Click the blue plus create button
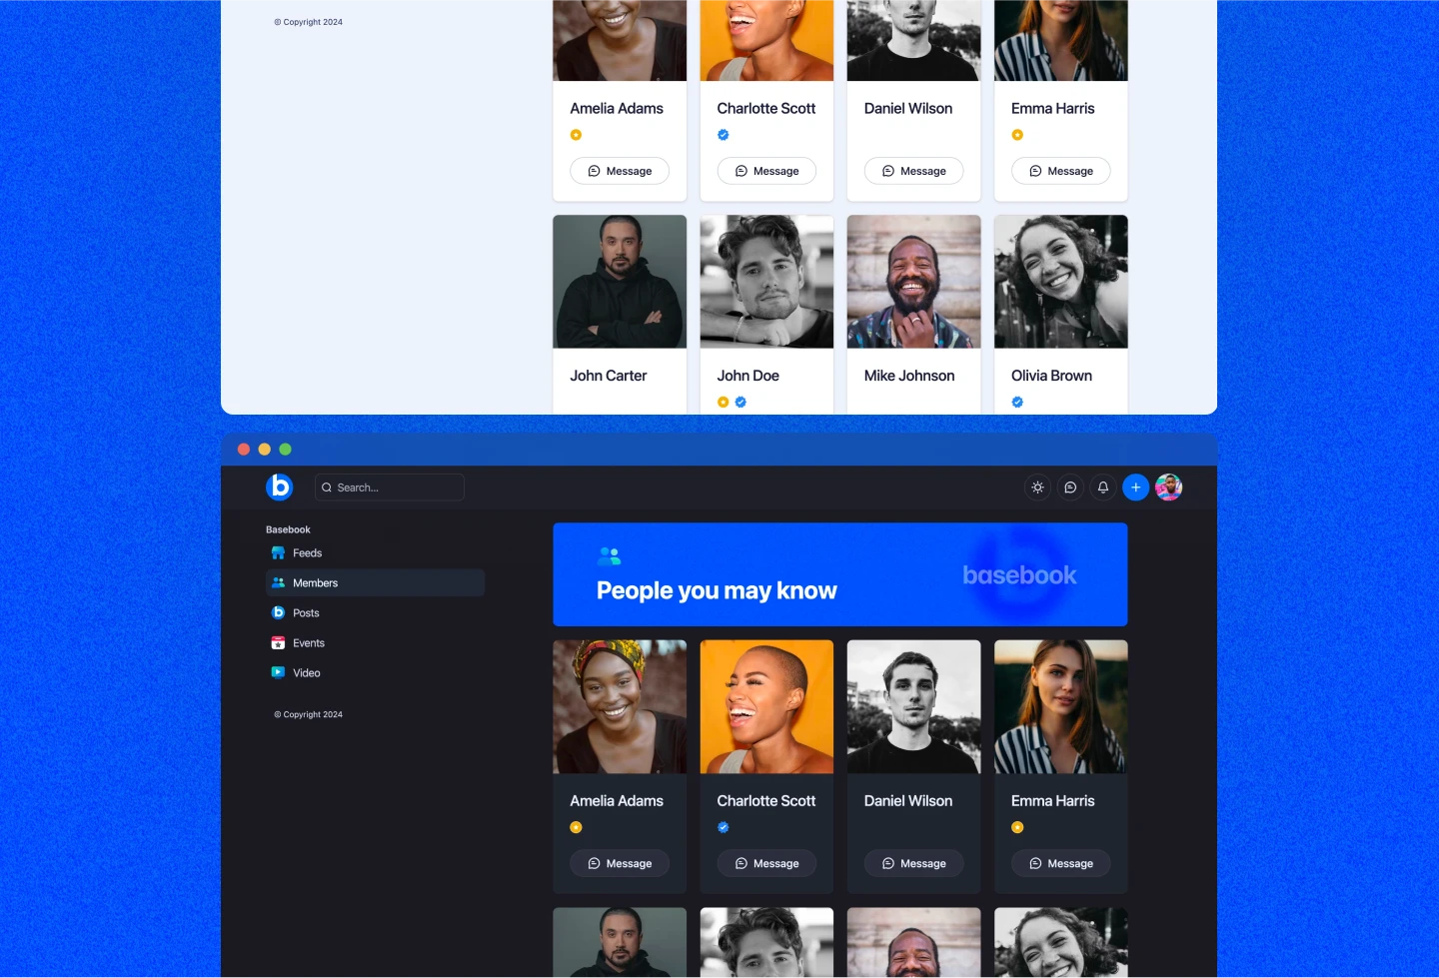This screenshot has width=1439, height=978. point(1135,488)
